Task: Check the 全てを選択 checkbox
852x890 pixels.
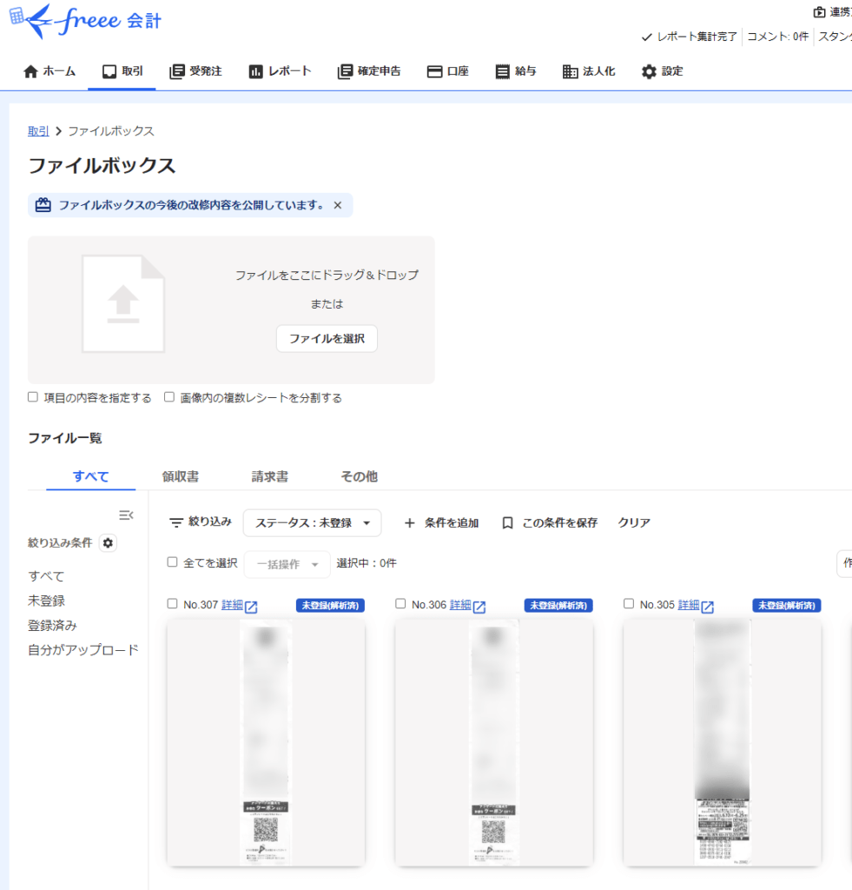Action: click(x=171, y=562)
